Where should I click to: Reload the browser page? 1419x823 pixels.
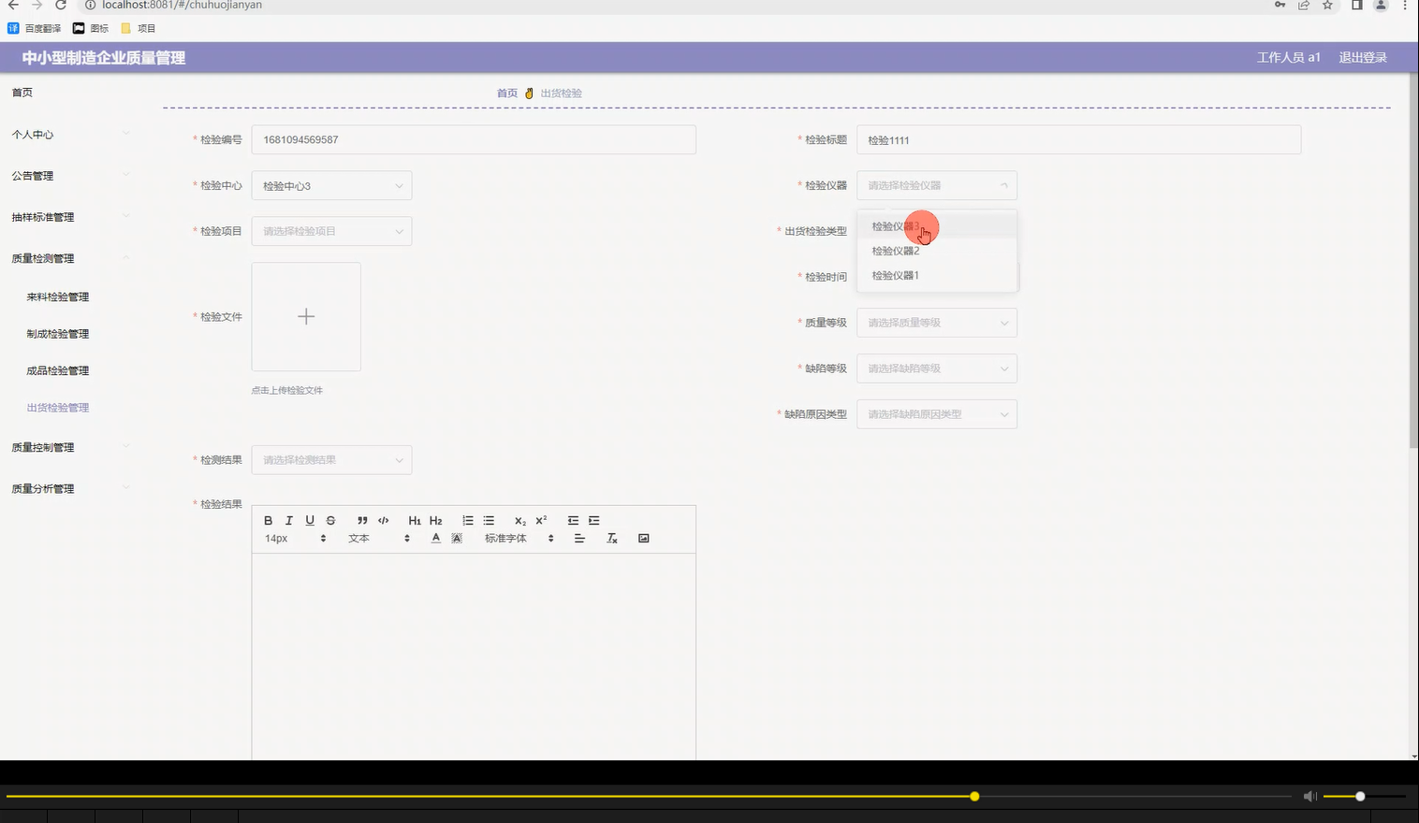[x=61, y=5]
